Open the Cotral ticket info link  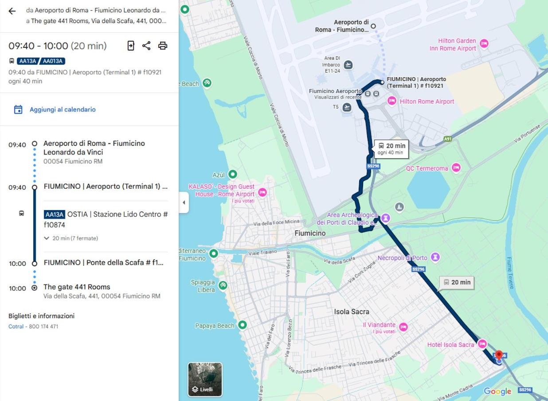[16, 327]
